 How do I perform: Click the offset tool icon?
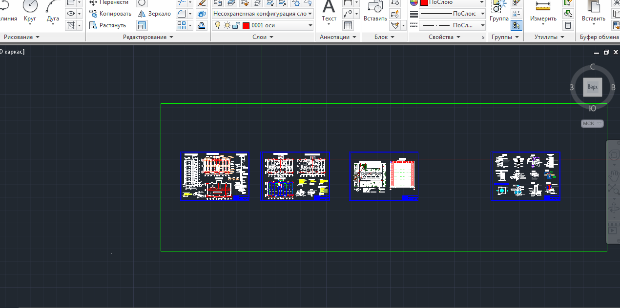click(202, 25)
